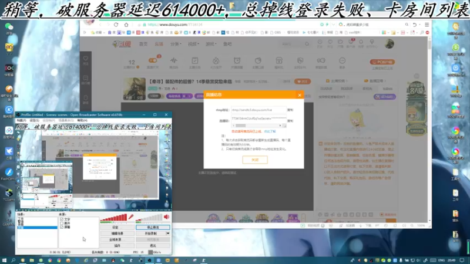
Task: Mute the desktop speaker icon in OBS
Action: (x=167, y=217)
